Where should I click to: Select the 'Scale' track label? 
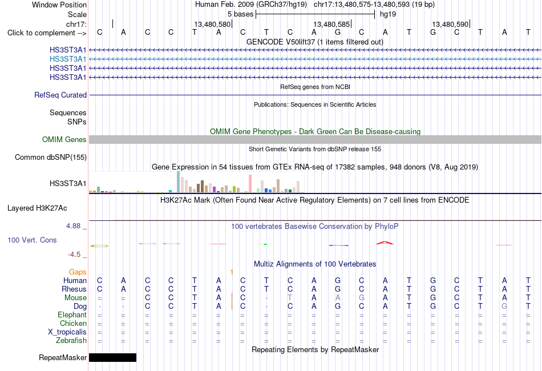click(77, 14)
